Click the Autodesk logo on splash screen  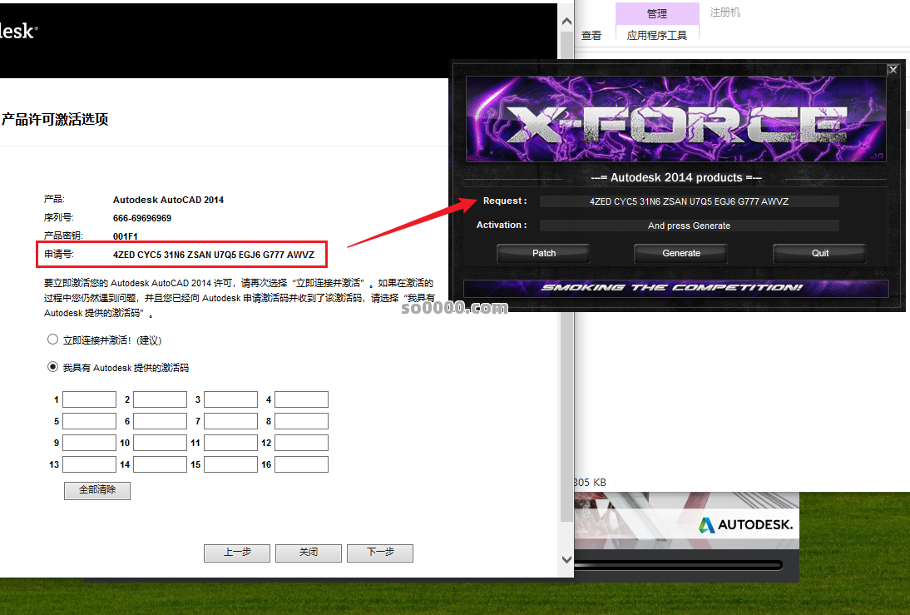pos(745,525)
